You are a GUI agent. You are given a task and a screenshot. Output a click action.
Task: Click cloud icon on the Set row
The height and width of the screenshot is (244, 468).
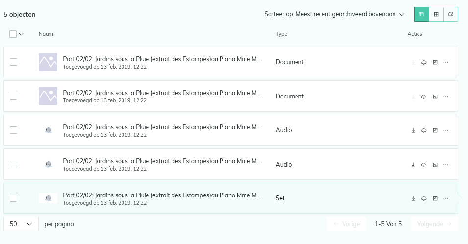[424, 198]
